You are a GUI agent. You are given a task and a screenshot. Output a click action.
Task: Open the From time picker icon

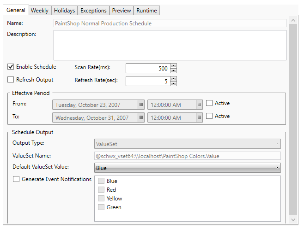[x=199, y=104]
